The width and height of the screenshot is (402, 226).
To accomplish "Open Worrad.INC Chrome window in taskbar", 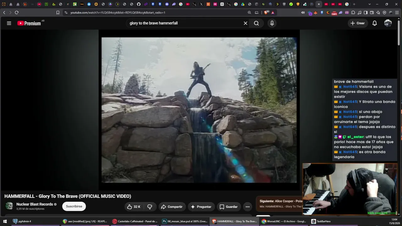I will 284,221.
